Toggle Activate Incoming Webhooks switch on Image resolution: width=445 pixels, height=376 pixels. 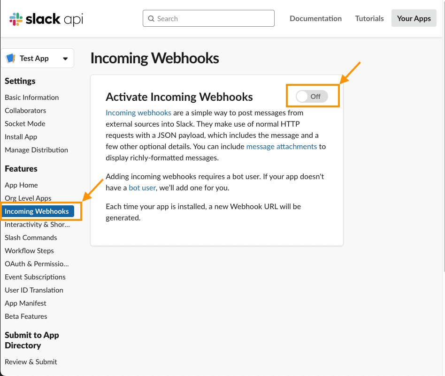pyautogui.click(x=313, y=96)
